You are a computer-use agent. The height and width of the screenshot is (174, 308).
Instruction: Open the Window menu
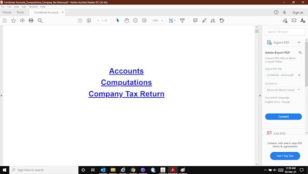point(33,7)
